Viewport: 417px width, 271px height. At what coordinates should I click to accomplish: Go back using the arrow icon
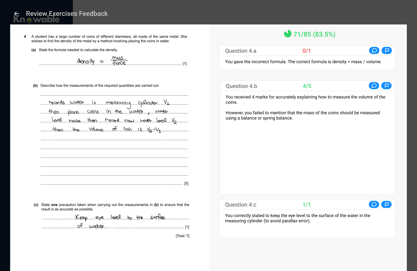tap(17, 14)
